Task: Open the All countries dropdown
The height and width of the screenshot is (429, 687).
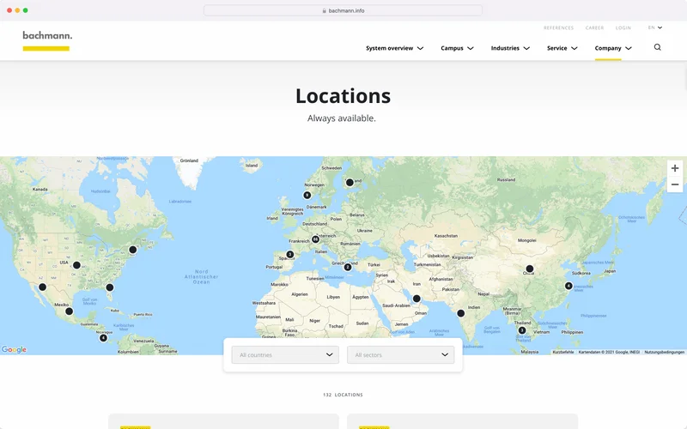Action: (x=285, y=354)
